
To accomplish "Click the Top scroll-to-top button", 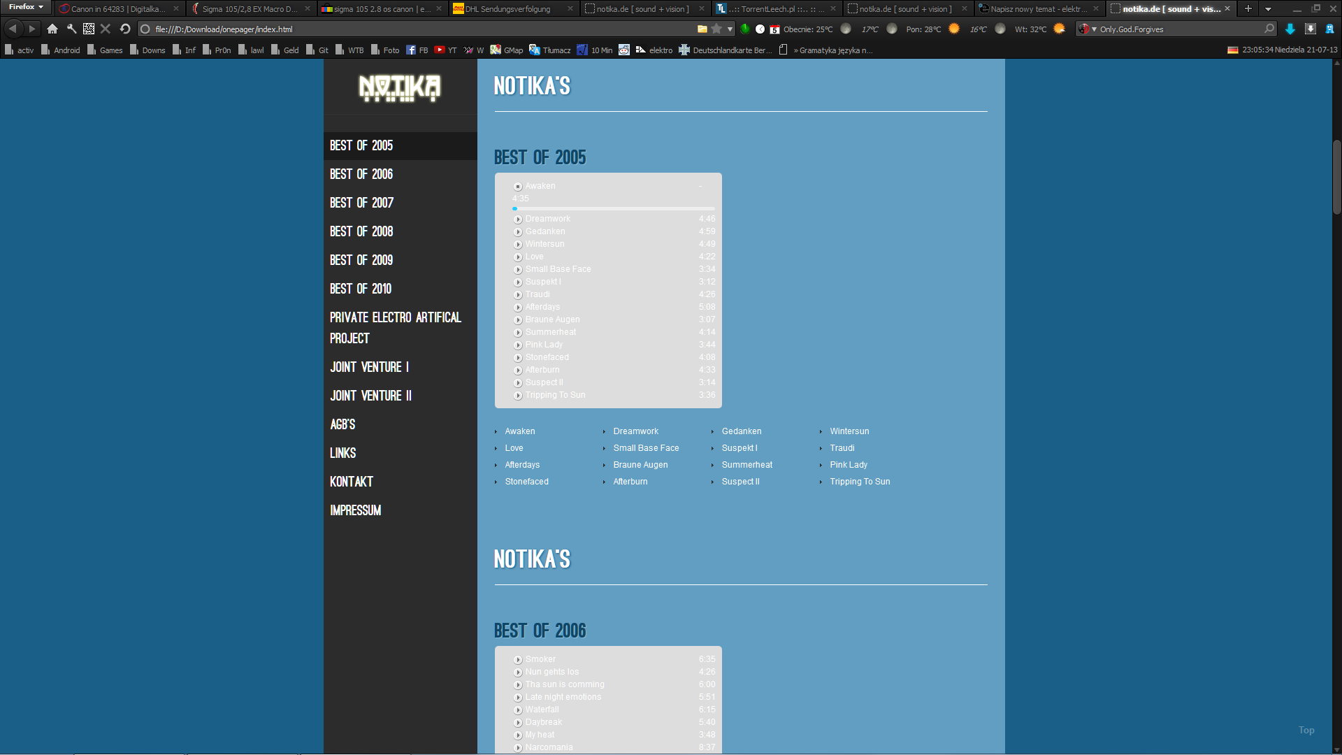I will 1306,730.
